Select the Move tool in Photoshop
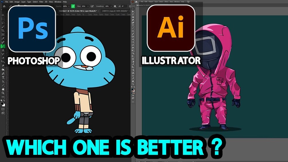The width and height of the screenshot is (288, 162). pos(3,15)
